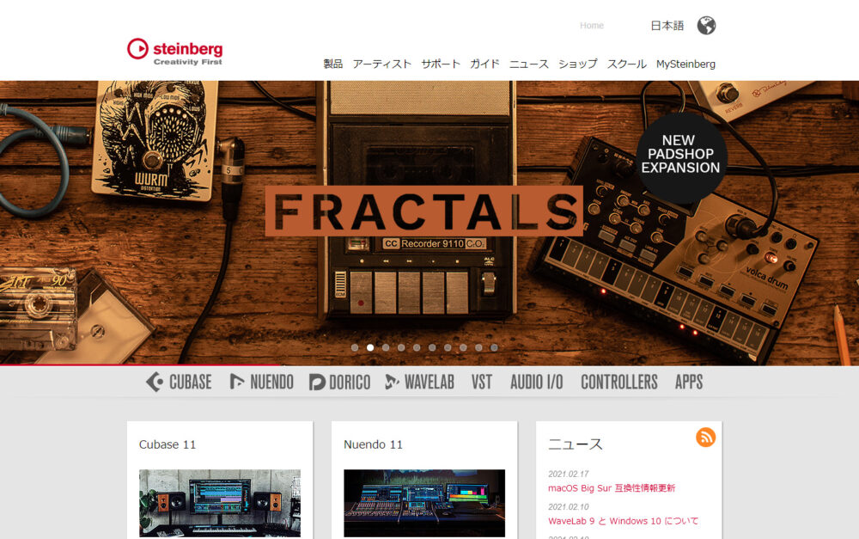Select the sixth carousel slide dot
Screen dimensions: 859x539
432,347
